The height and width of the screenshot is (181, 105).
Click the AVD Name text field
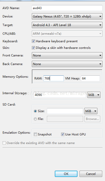click(67, 8)
